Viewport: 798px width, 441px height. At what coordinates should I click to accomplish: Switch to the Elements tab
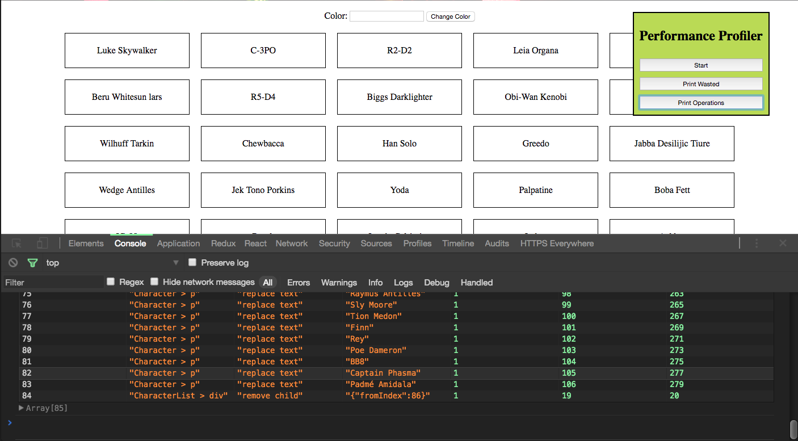pos(86,243)
